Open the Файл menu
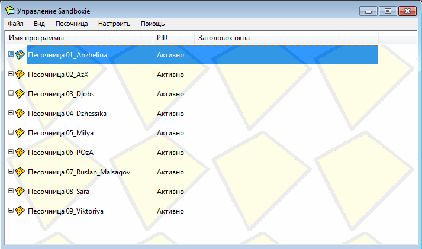The height and width of the screenshot is (249, 422). [15, 24]
